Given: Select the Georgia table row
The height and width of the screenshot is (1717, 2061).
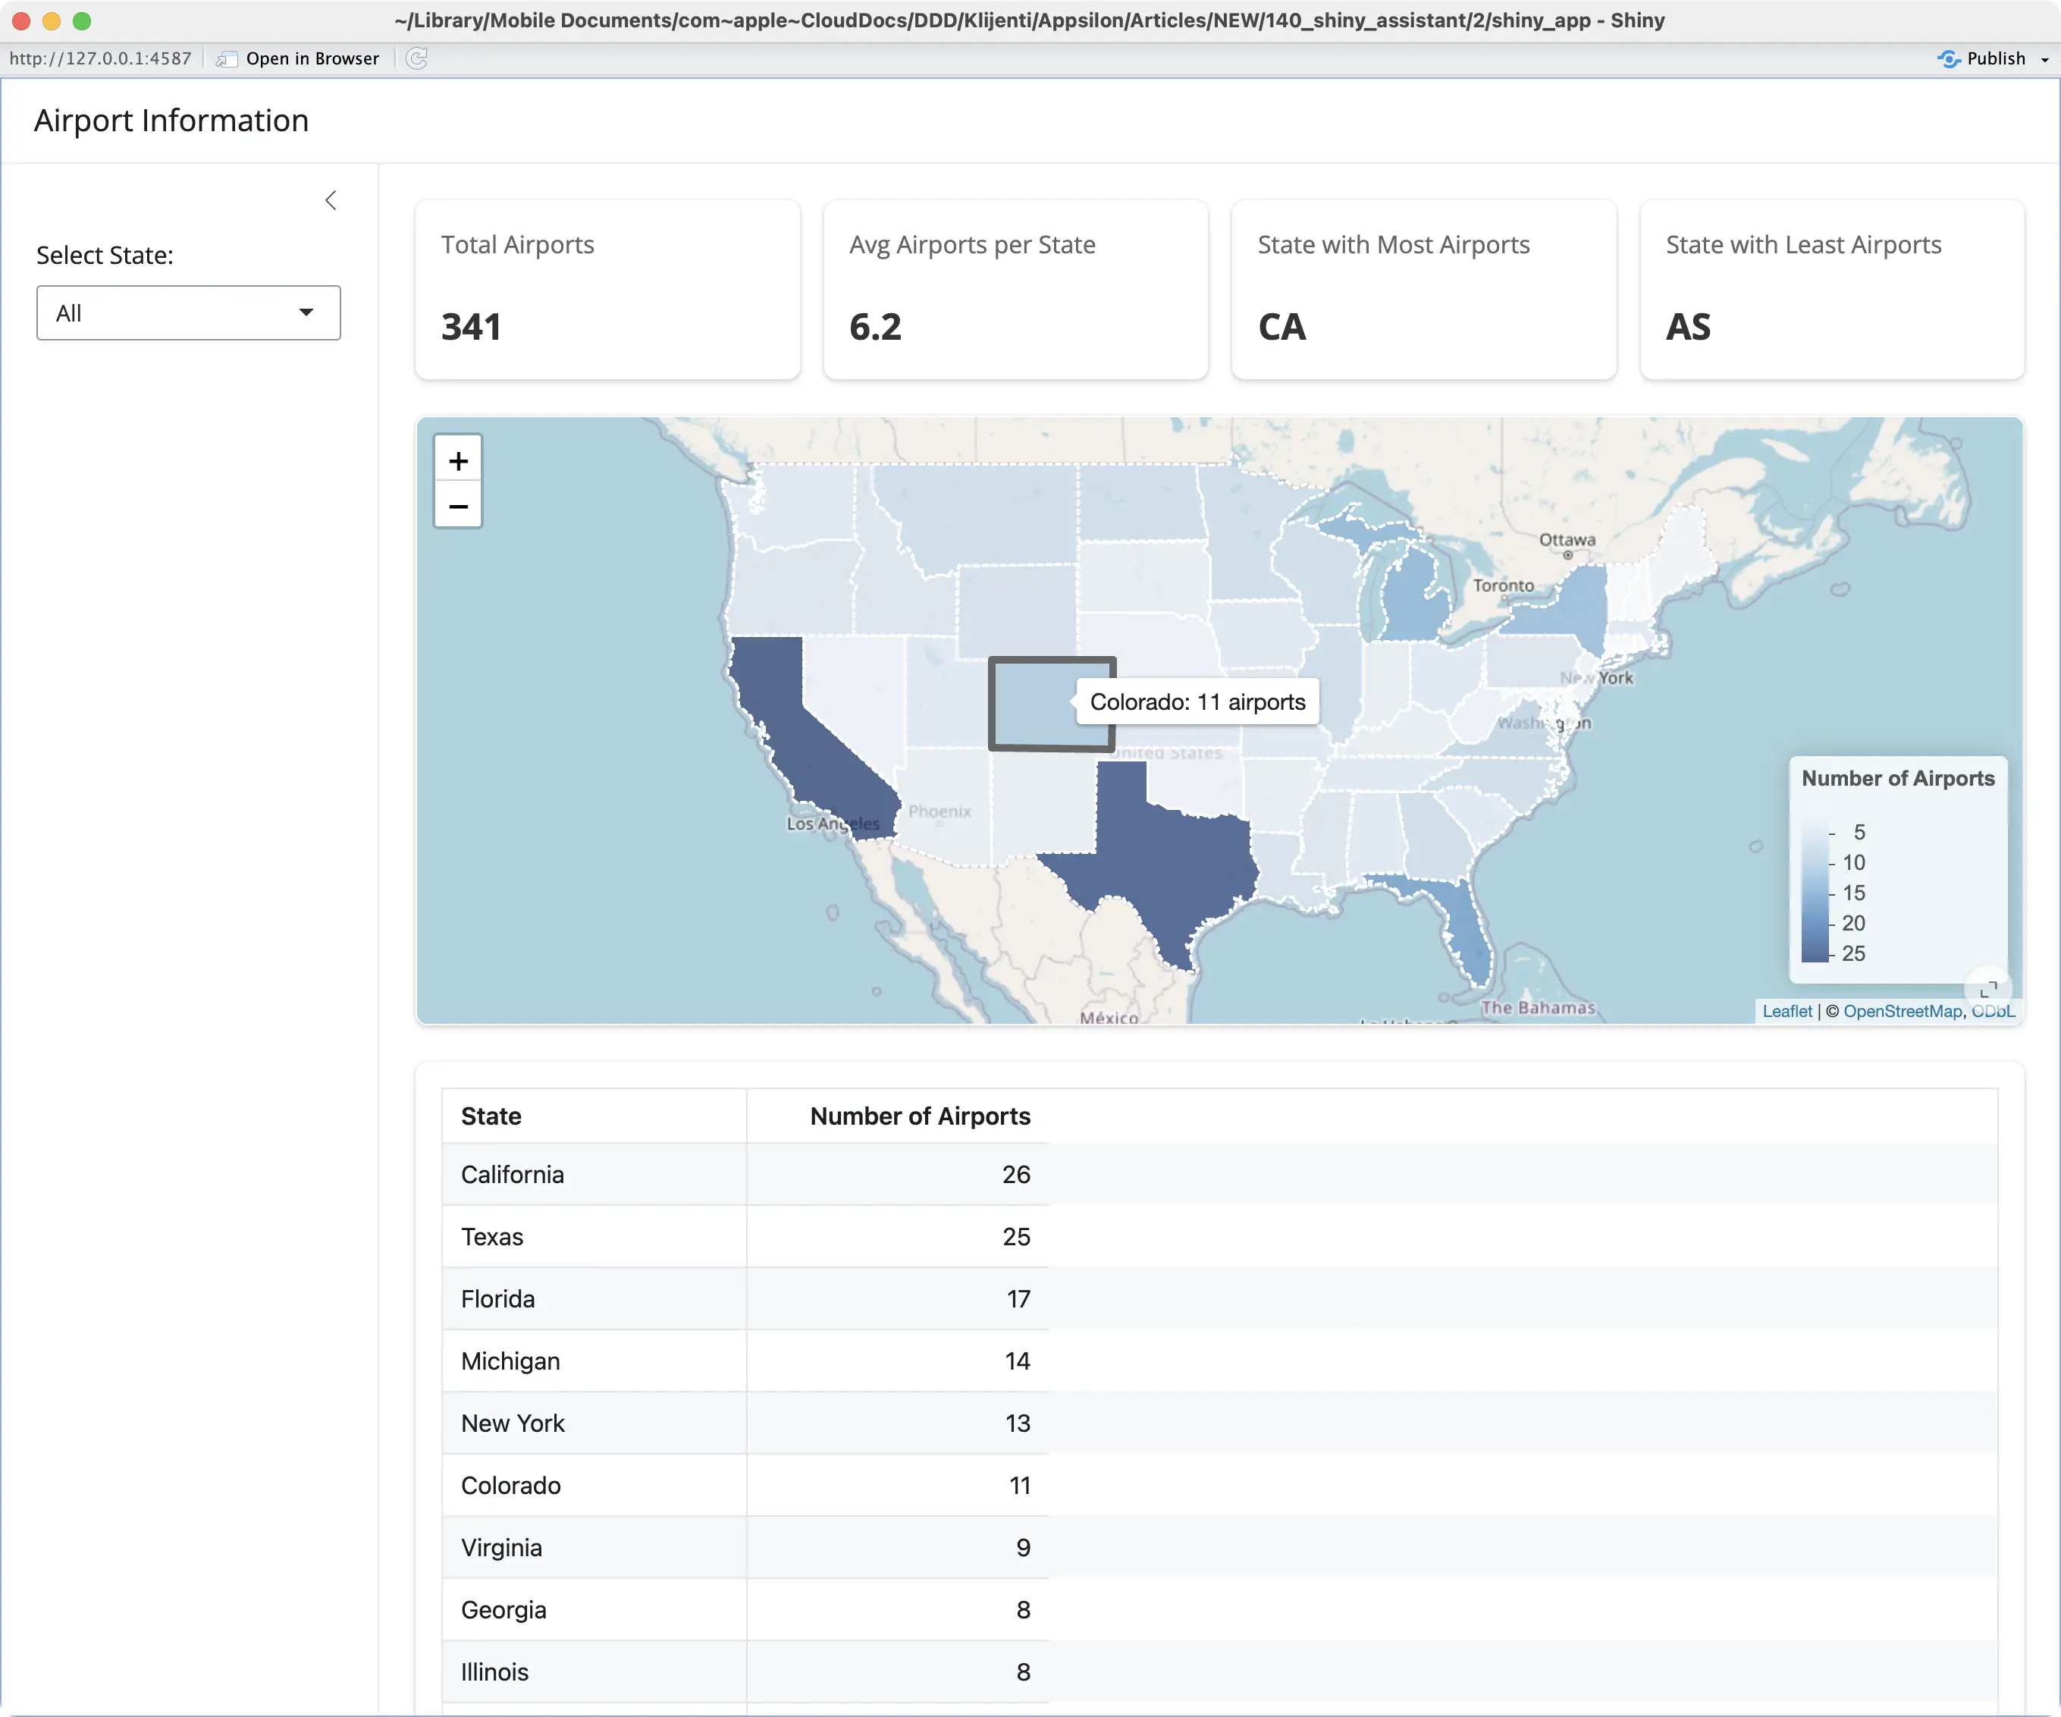Looking at the screenshot, I should [x=1220, y=1610].
